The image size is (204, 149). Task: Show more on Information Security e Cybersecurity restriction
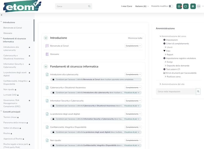tap(132, 106)
